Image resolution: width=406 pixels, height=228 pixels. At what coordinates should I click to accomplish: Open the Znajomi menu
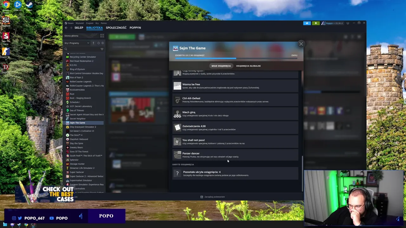(x=89, y=23)
